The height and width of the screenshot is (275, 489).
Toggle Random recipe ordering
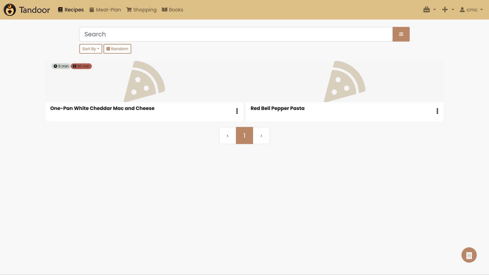[117, 49]
